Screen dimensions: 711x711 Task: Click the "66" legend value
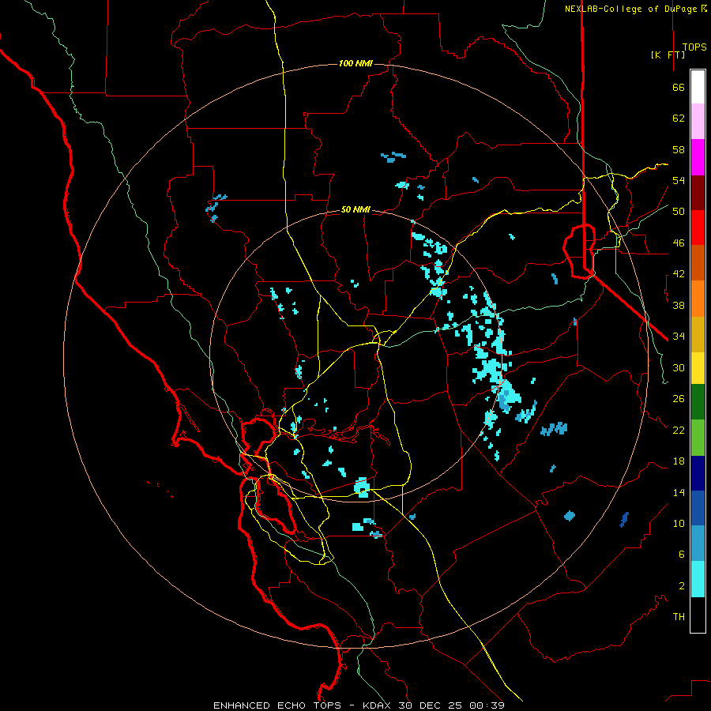(679, 87)
